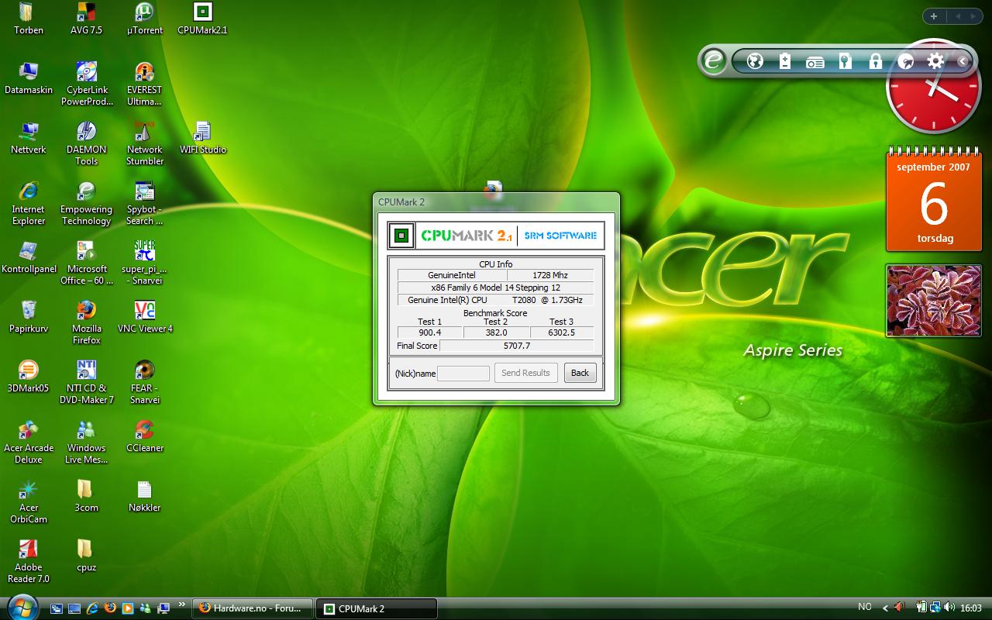Switch to Hardware.no Firefox taskbar window
The width and height of the screenshot is (992, 620).
click(253, 608)
